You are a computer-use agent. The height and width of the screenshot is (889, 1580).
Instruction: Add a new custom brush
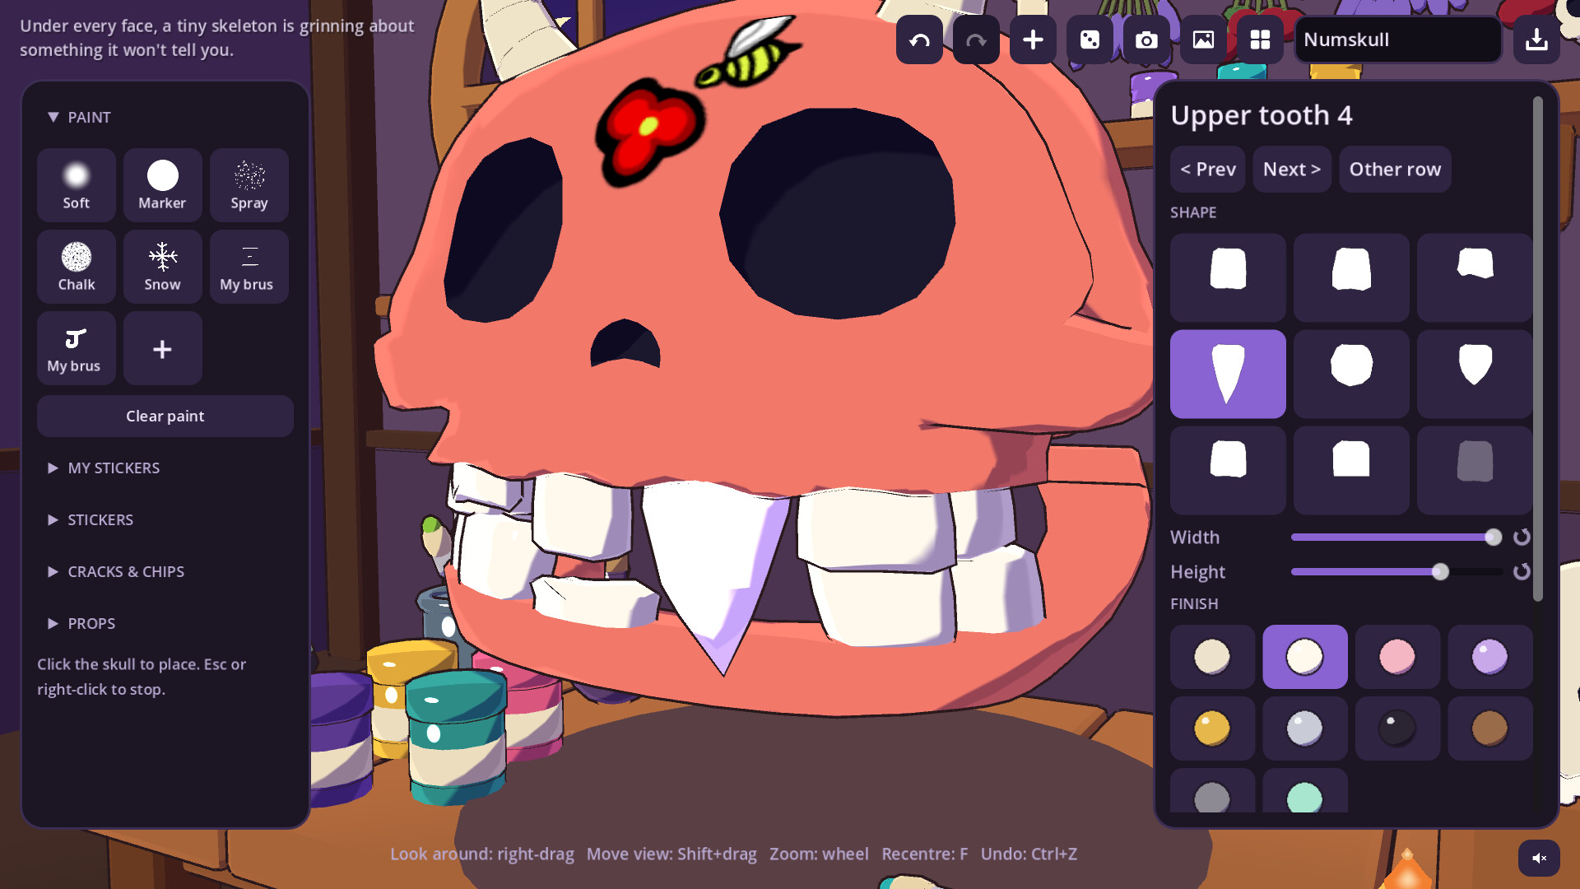(163, 348)
